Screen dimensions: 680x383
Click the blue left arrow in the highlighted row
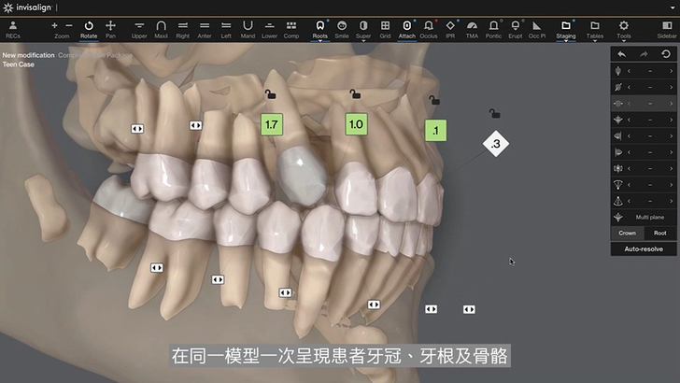(629, 104)
